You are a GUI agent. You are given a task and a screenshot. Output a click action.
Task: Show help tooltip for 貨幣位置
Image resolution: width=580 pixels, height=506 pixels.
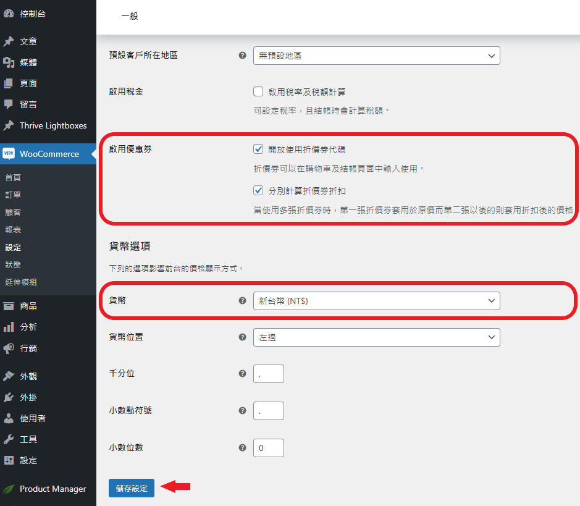click(242, 337)
